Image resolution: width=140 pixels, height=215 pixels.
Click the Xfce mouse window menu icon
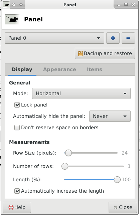point(6,5)
